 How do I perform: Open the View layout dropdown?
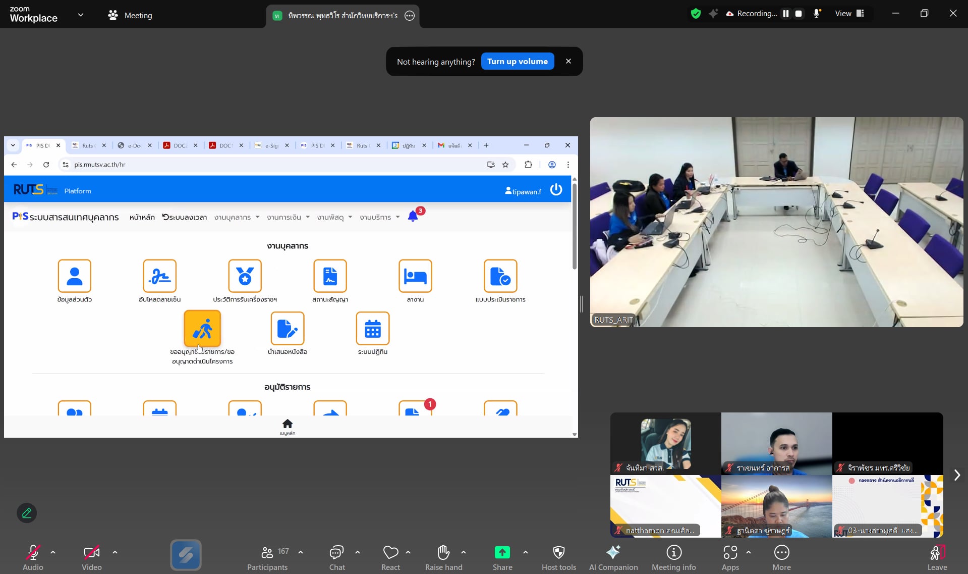(849, 14)
